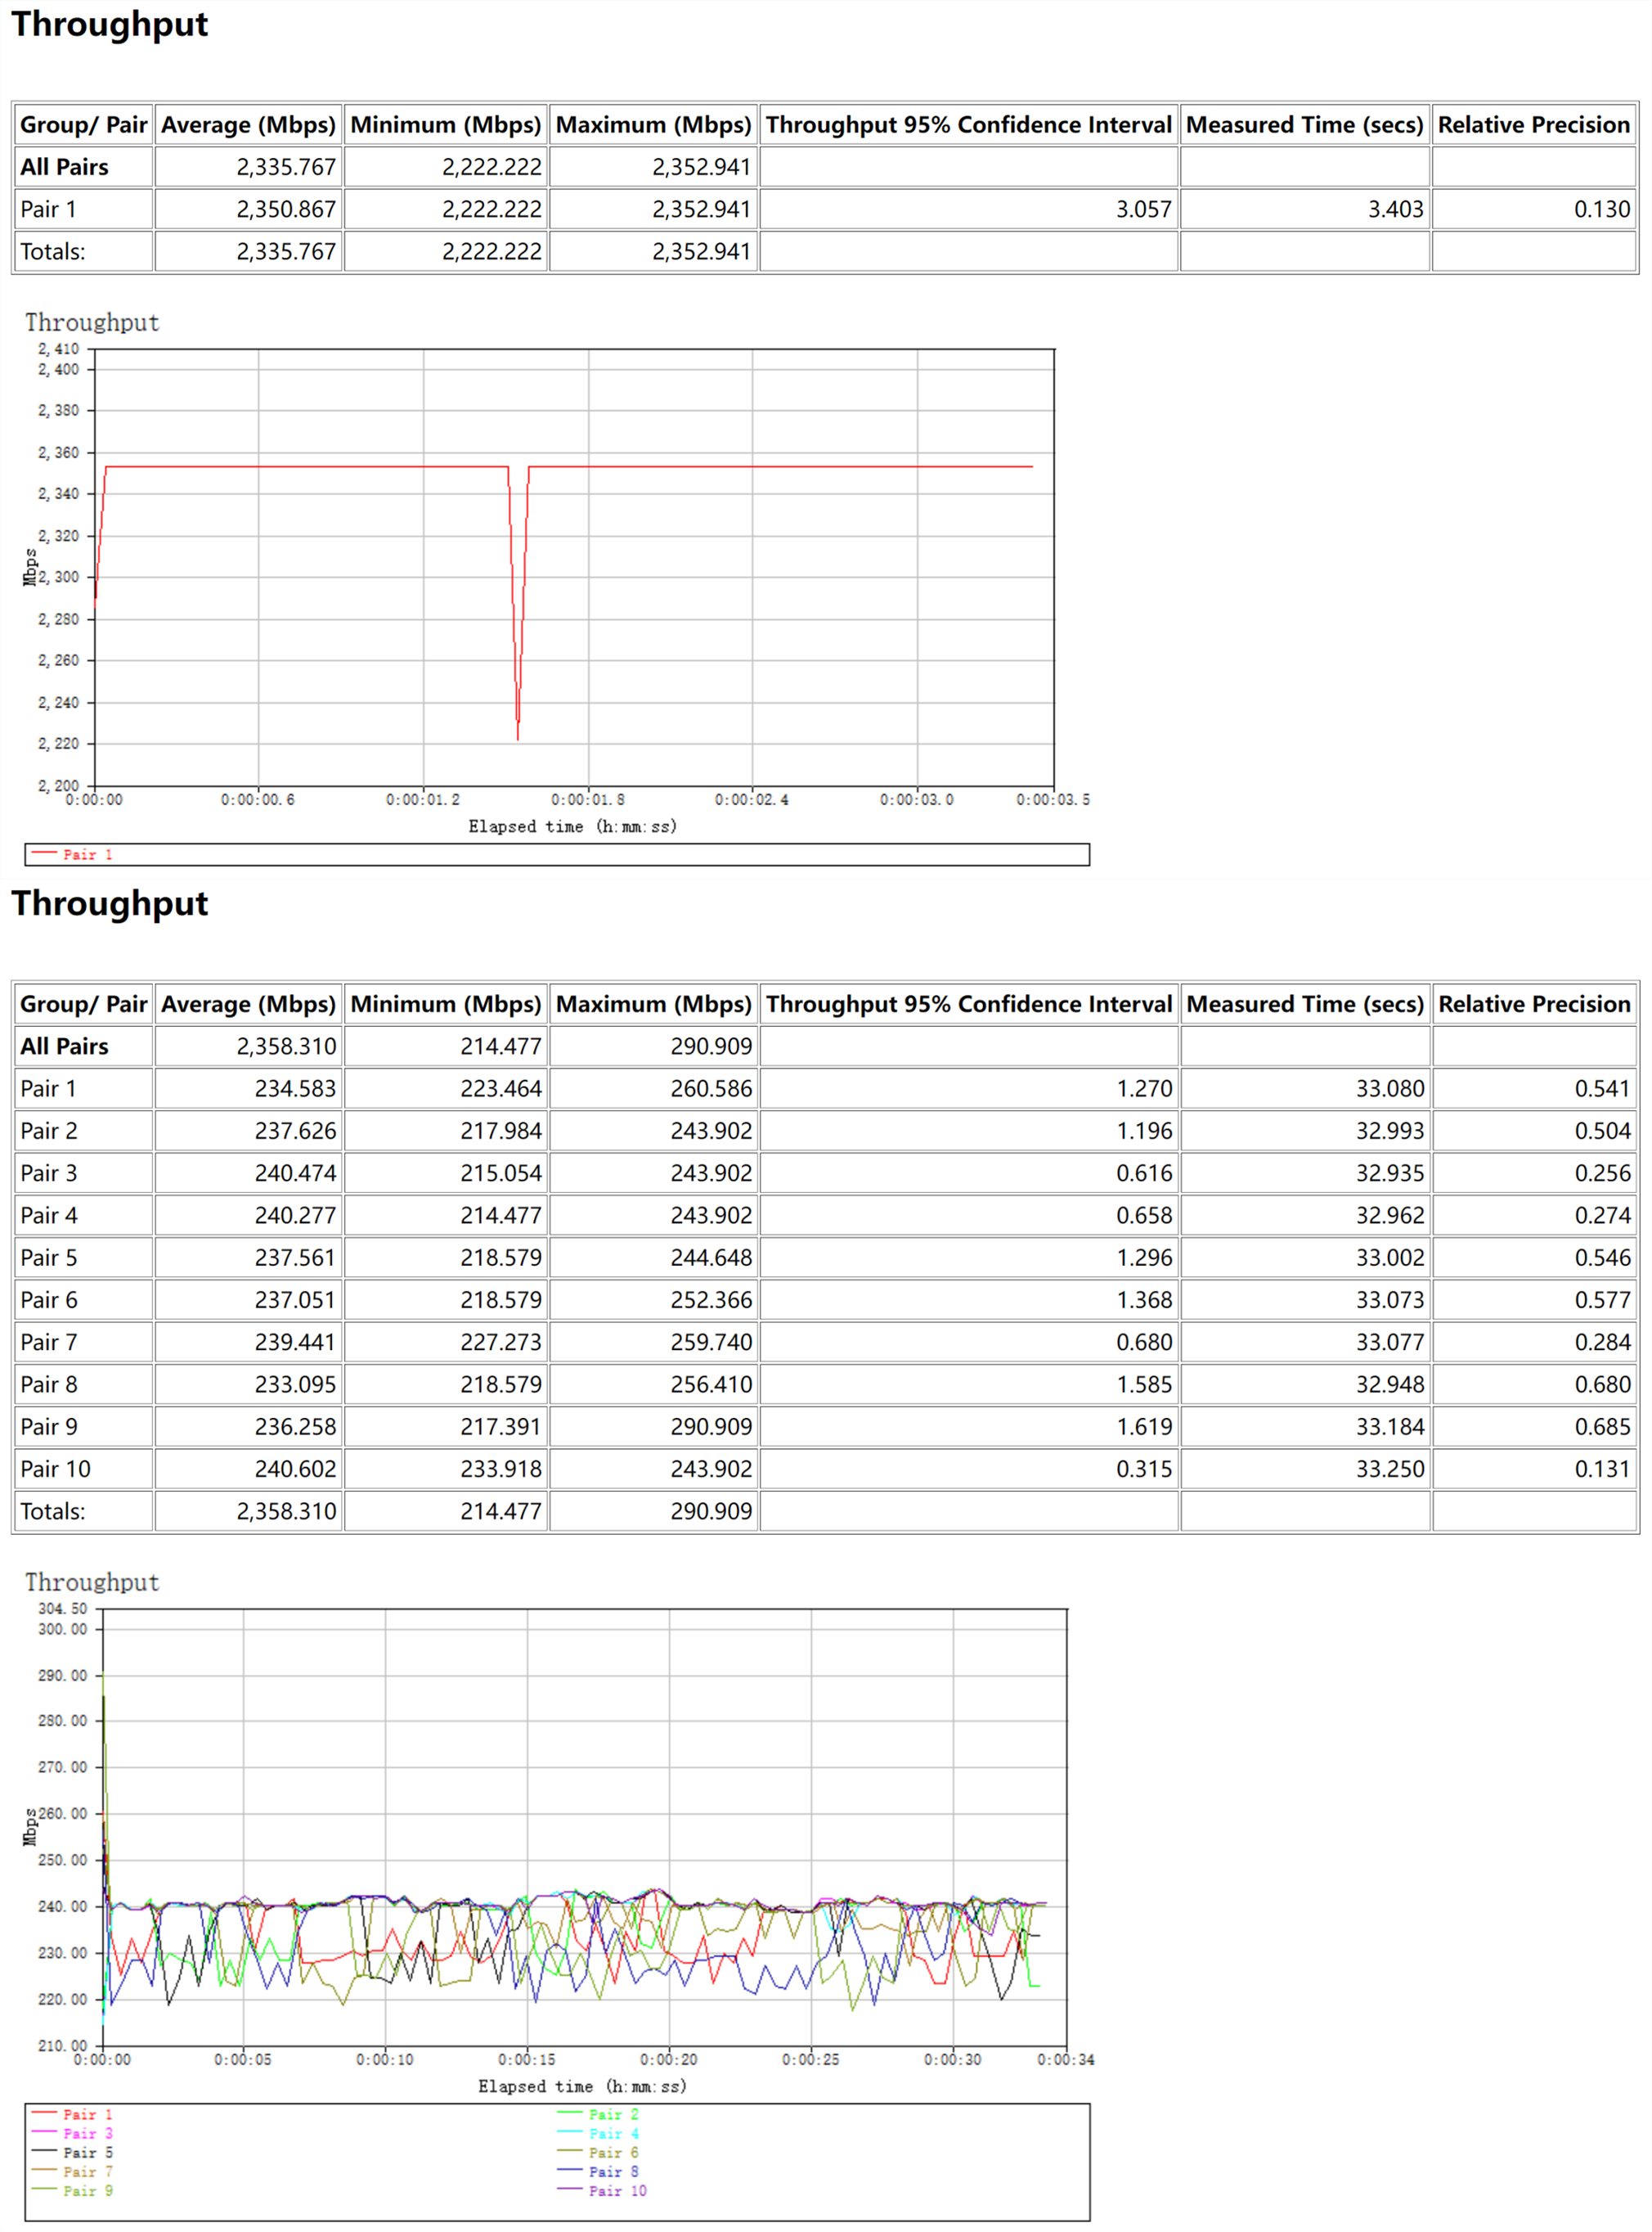This screenshot has height=2232, width=1652.
Task: Click the Pair 3 row label in the table
Action: coord(48,1172)
